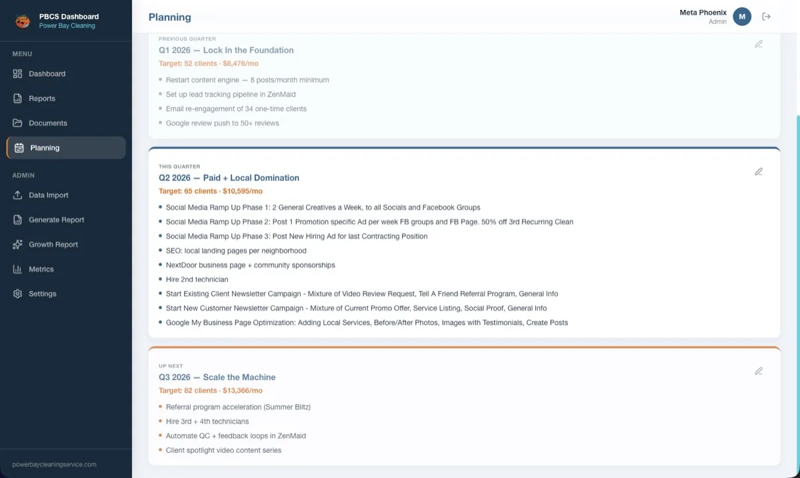The image size is (800, 478).
Task: Click the 'Q3 2026 — Scale the Machine' heading
Action: point(217,377)
